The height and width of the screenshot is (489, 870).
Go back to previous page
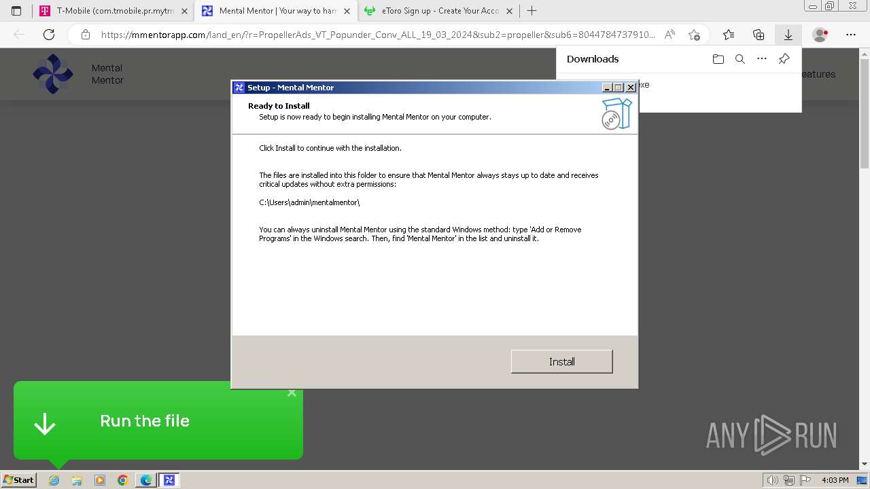19,35
